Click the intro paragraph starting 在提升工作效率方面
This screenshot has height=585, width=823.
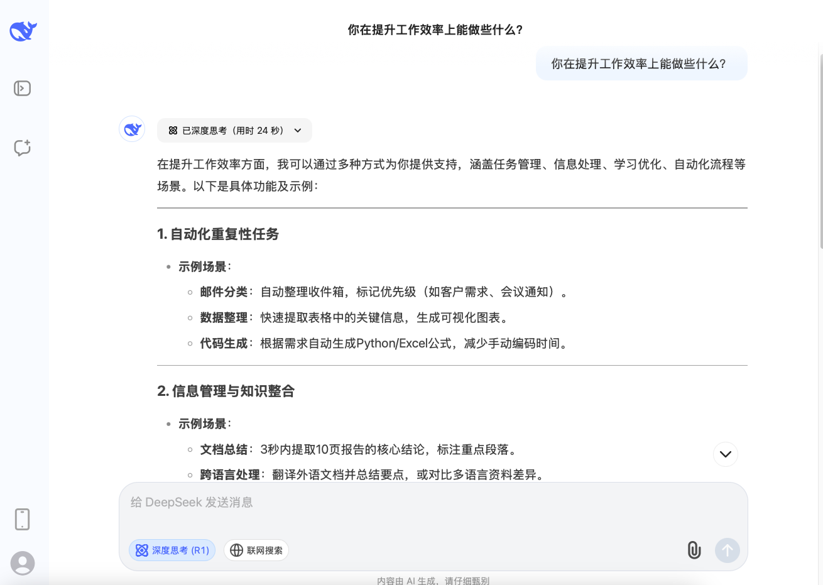point(452,175)
